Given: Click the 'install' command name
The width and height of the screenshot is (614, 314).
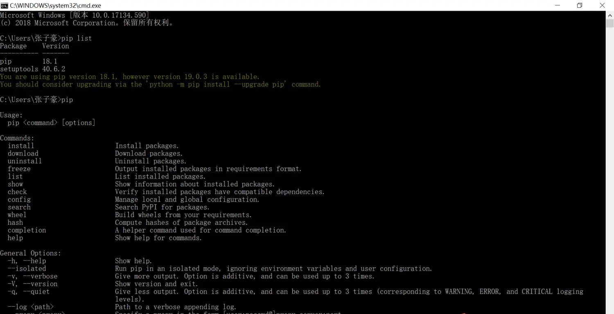Looking at the screenshot, I should click(21, 146).
